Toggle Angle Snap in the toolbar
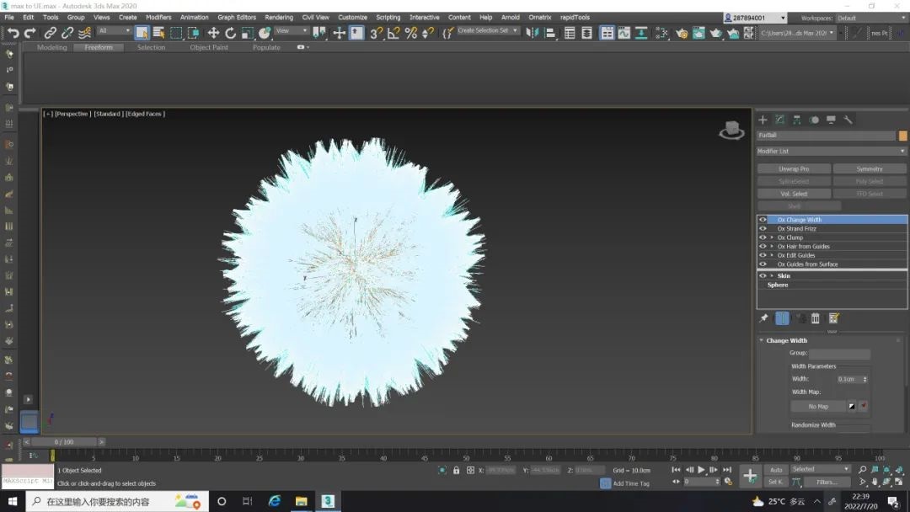This screenshot has width=910, height=512. pos(393,33)
